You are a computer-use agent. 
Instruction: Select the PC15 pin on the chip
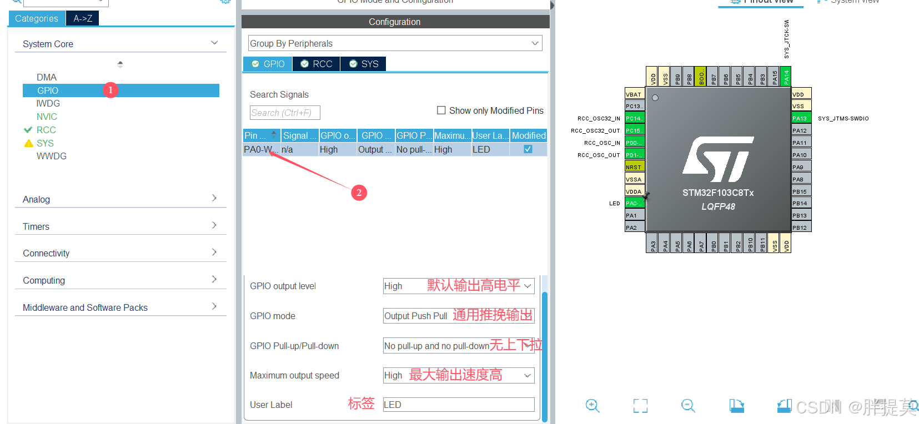(635, 130)
